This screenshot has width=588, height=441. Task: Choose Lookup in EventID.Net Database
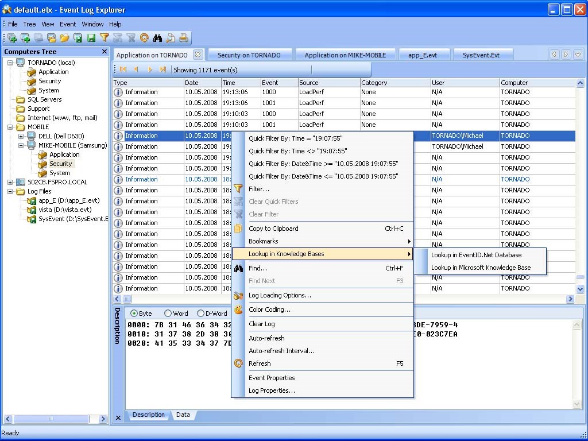[x=476, y=255]
